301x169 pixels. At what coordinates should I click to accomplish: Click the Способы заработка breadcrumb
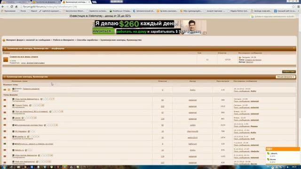point(87,40)
